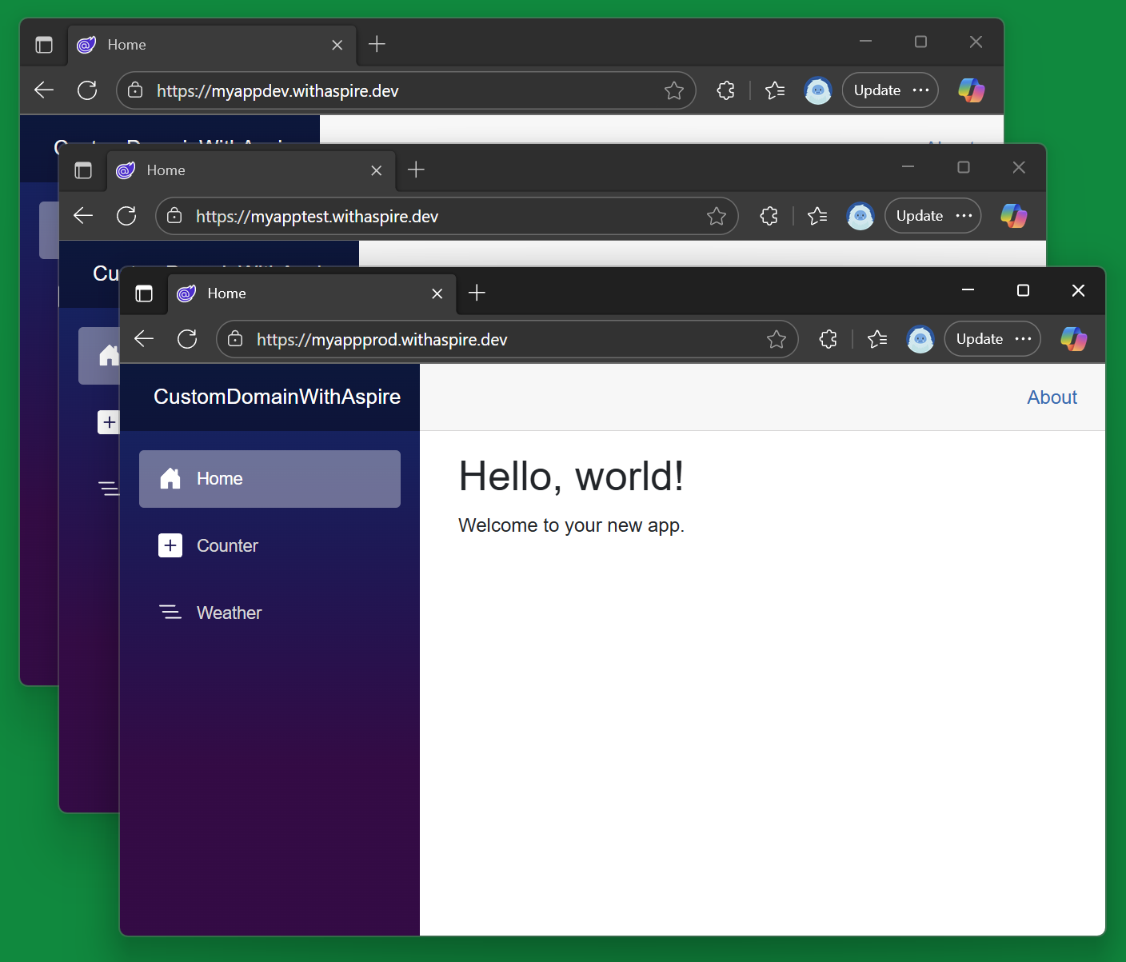This screenshot has height=962, width=1126.
Task: Click CustomDomainWithAspire brand title
Action: [x=277, y=397]
